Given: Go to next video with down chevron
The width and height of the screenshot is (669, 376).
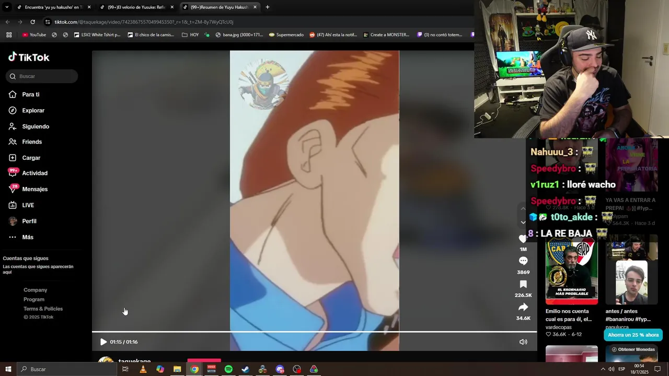Looking at the screenshot, I should (x=523, y=222).
